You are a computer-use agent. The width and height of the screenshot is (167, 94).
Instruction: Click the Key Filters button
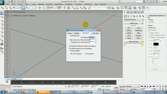click(x=134, y=89)
